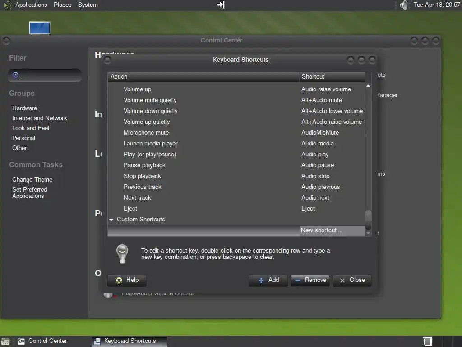Screen dimensions: 462x347
Task: Click the MATE logo icon beside Applications
Action: click(x=7, y=5)
